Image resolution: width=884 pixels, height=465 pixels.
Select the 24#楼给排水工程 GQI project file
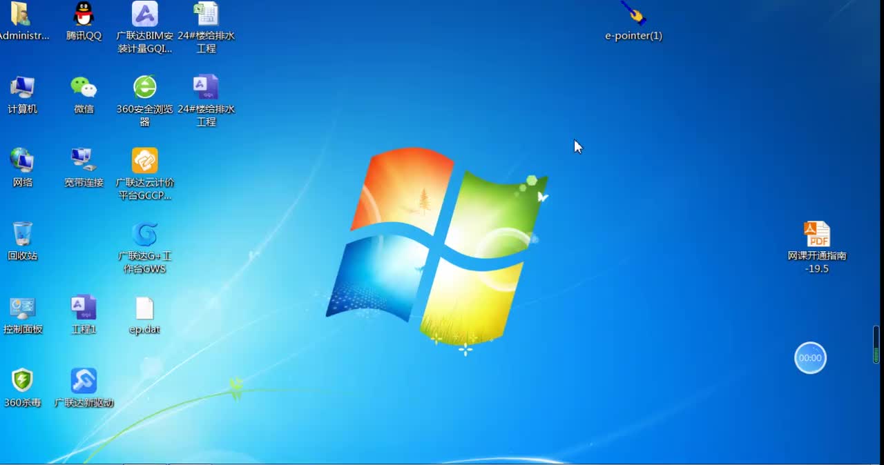click(x=206, y=87)
